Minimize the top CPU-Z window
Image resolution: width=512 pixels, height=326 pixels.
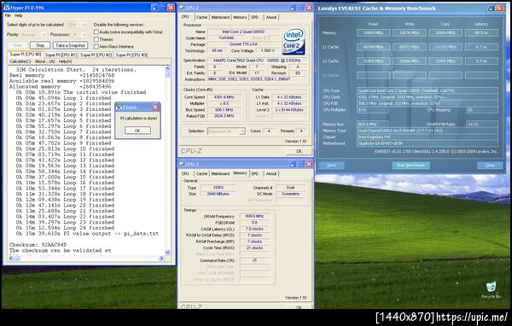[292, 7]
